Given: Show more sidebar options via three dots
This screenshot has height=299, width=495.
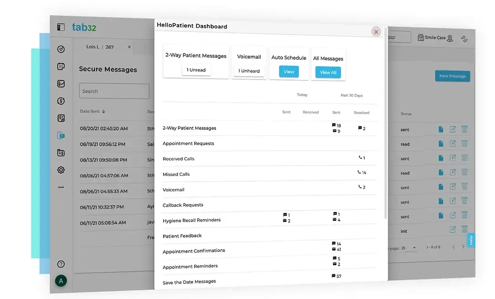Looking at the screenshot, I should (x=61, y=187).
